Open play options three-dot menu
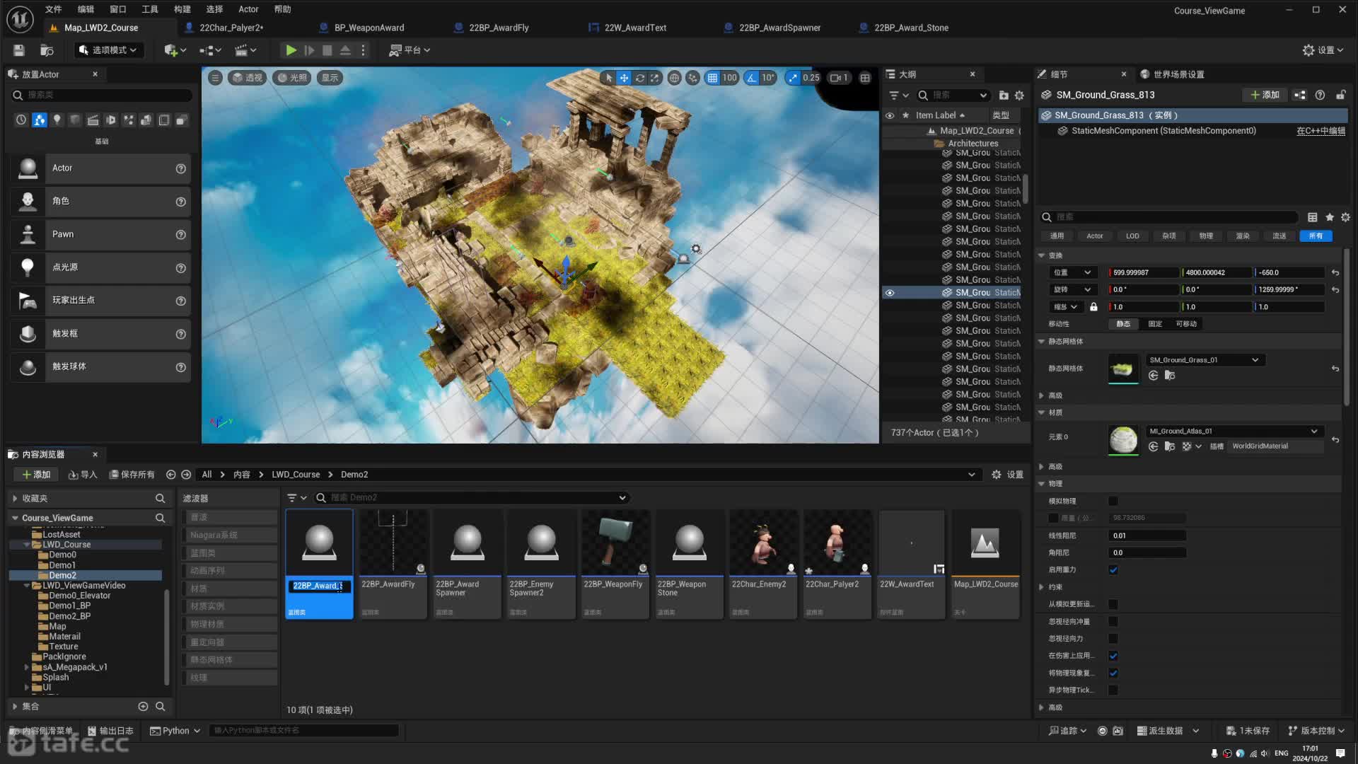The width and height of the screenshot is (1358, 764). coord(364,50)
